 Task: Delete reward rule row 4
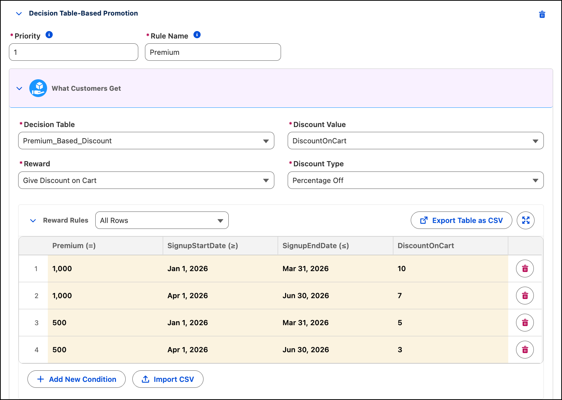[525, 350]
